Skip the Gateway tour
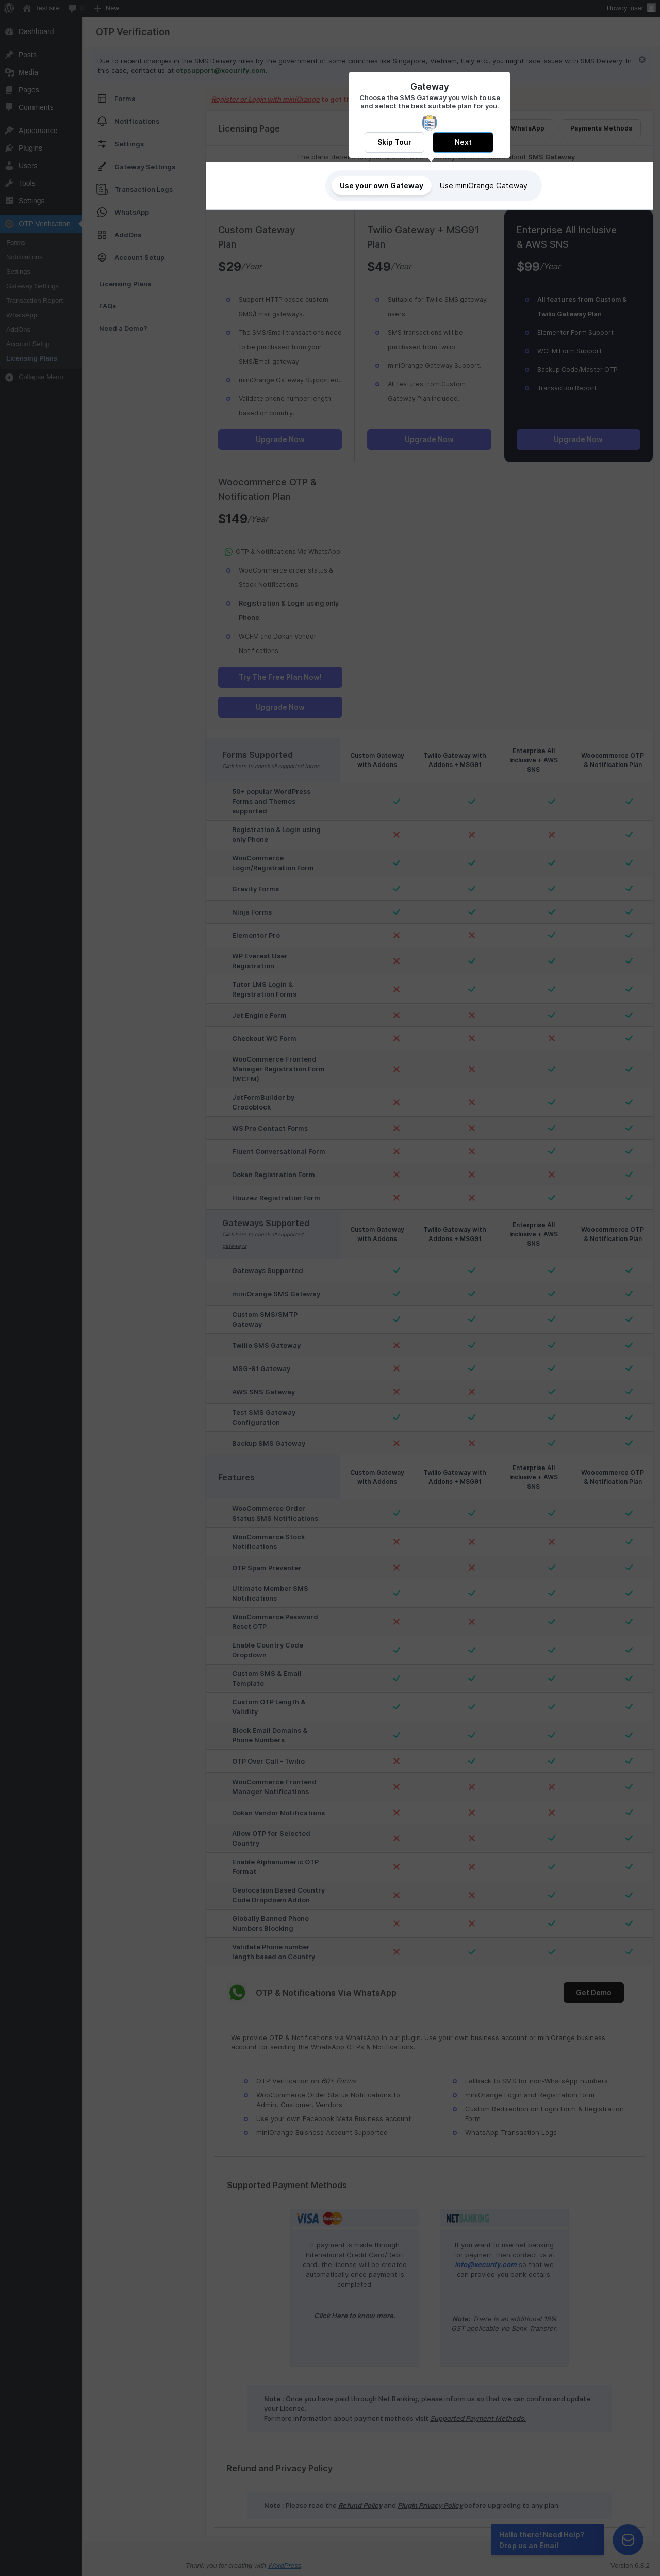 394,142
